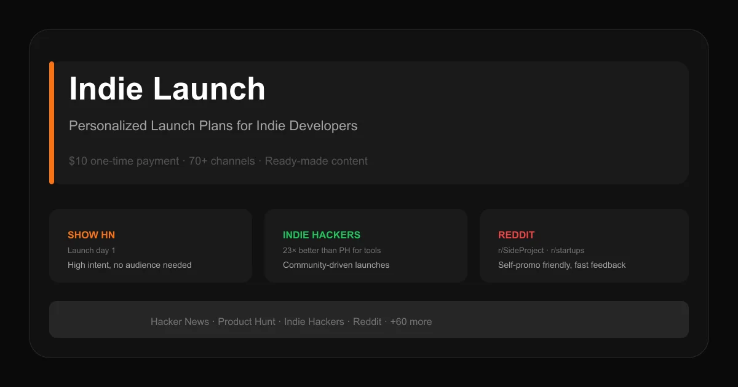The image size is (738, 387).
Task: Click the channel list 'Hacker News · Product Hunt…' line
Action: [291, 322]
